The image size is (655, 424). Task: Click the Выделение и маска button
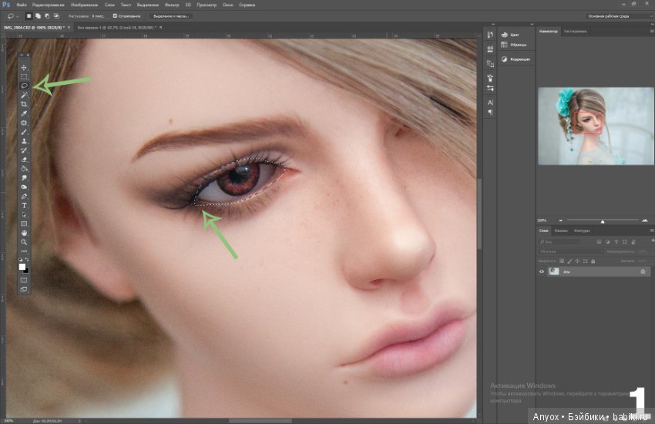171,16
